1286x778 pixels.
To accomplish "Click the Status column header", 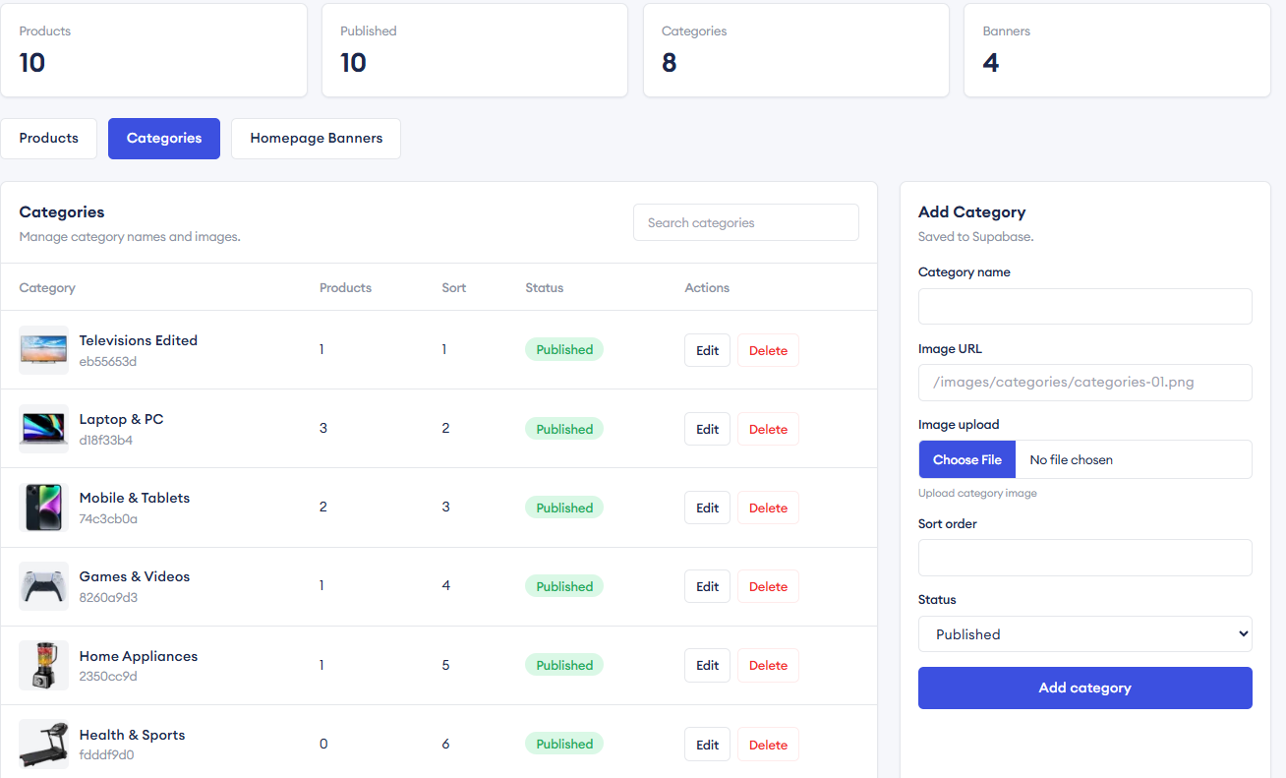I will pyautogui.click(x=544, y=288).
